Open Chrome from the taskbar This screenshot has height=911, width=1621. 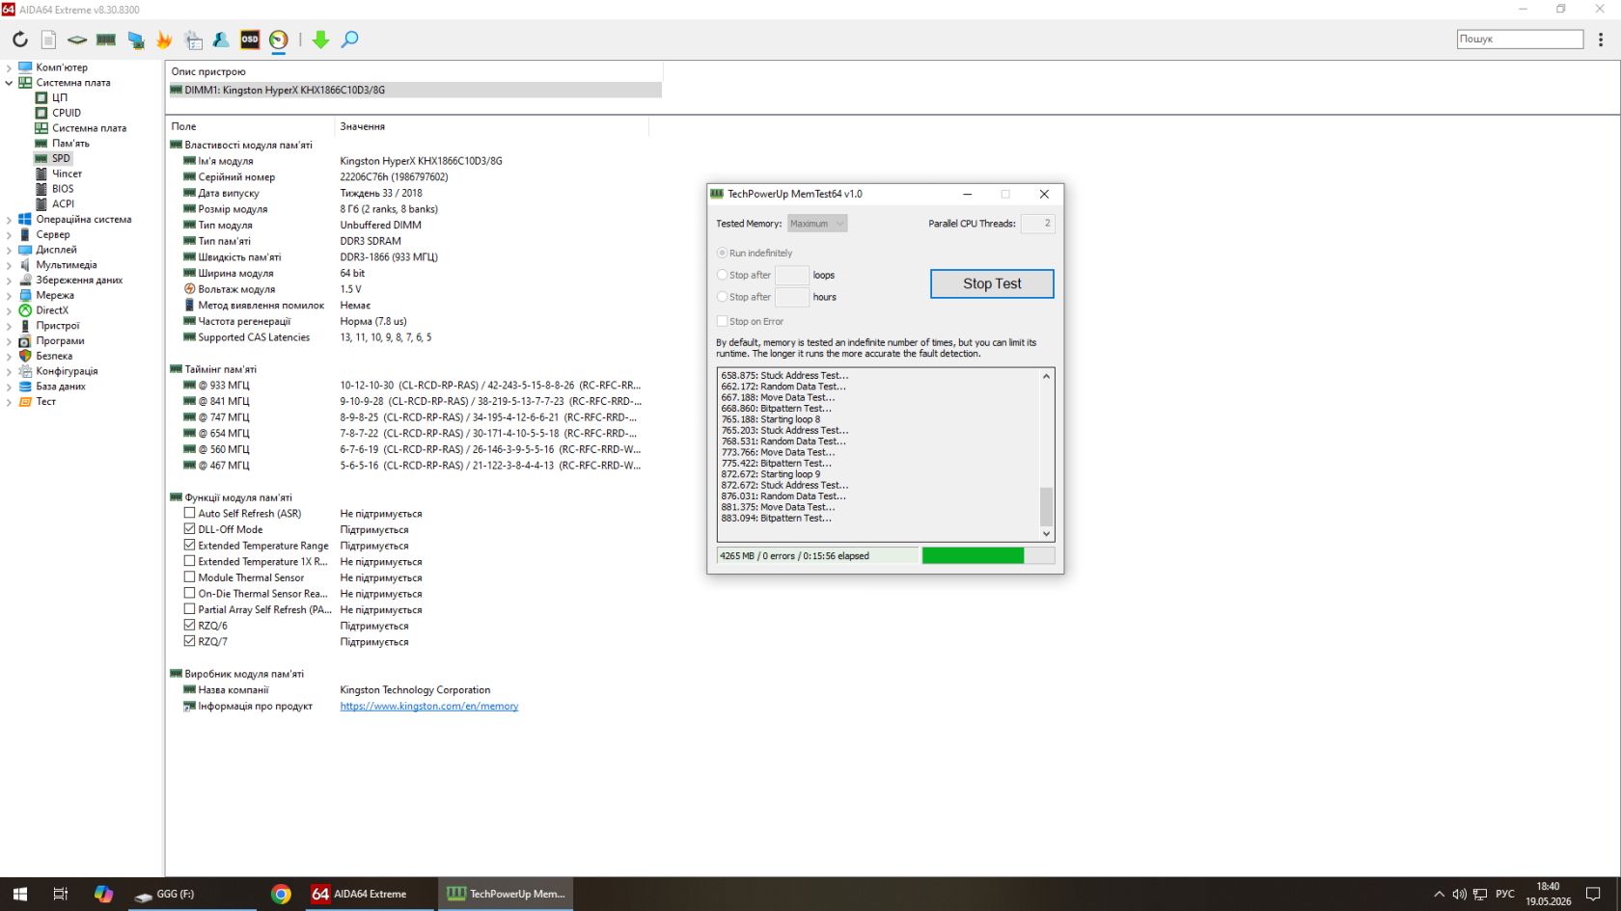[281, 894]
